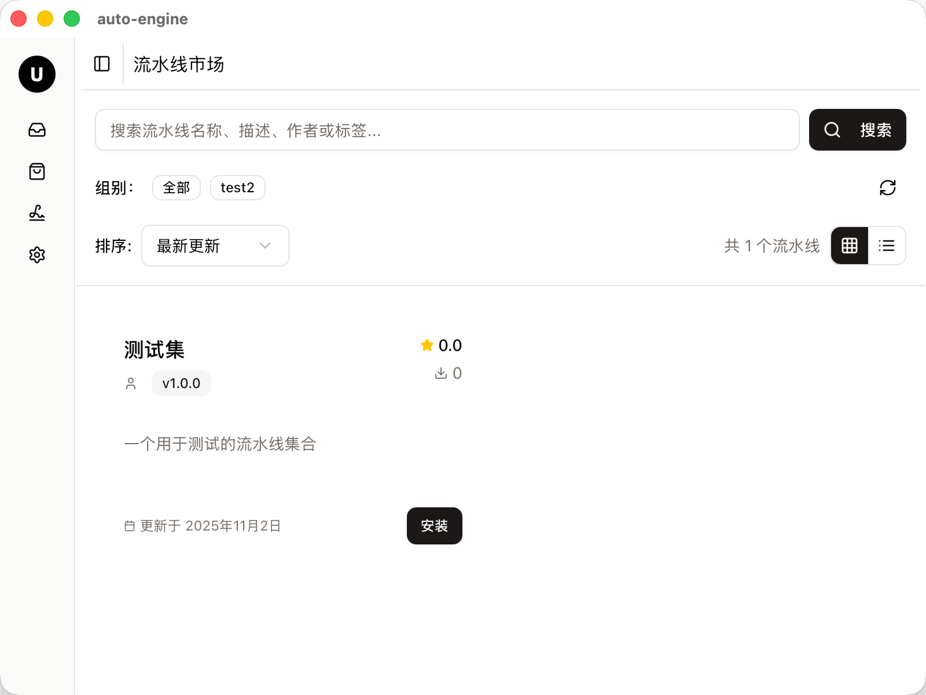Open the pipeline signature tool in the sidebar

click(x=36, y=213)
